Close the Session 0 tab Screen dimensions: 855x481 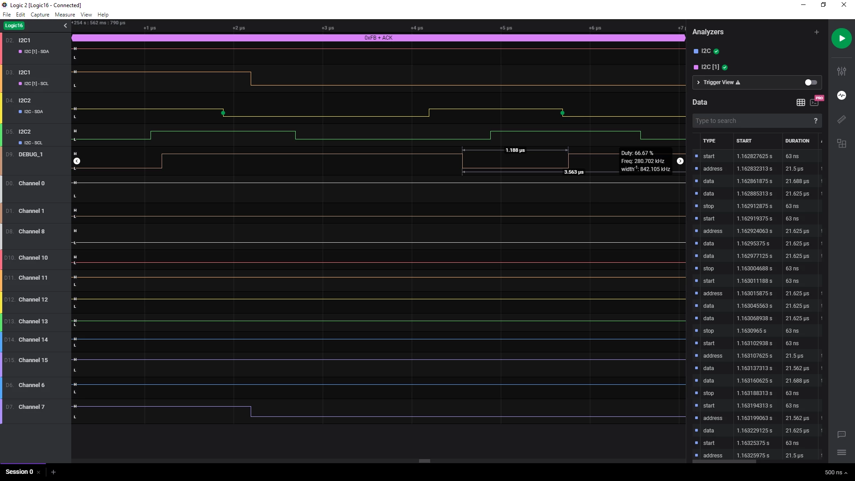point(39,472)
